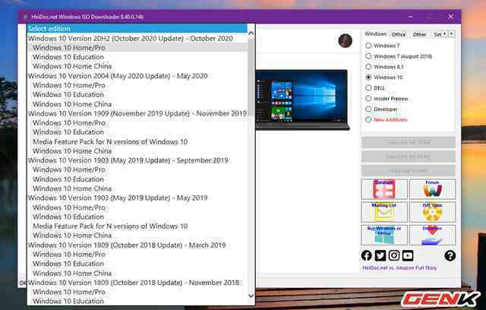Click the Buy Windows or Office icon
The image size is (486, 310).
pyautogui.click(x=384, y=235)
